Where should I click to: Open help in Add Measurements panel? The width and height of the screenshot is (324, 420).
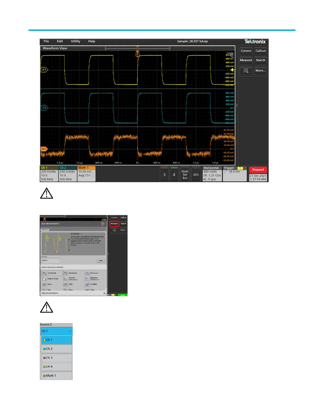pyautogui.click(x=103, y=224)
